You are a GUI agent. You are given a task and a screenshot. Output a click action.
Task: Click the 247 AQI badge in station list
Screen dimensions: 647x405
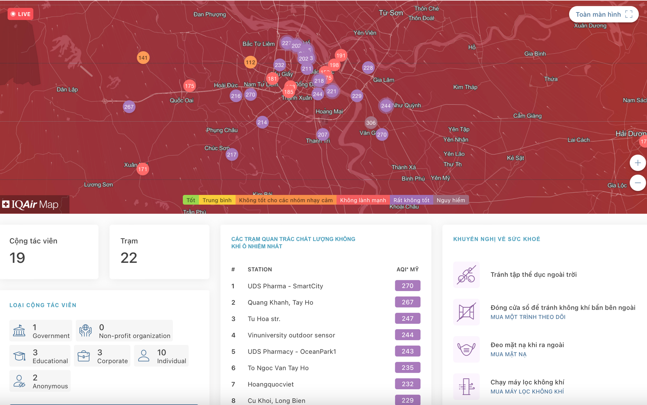[407, 318]
